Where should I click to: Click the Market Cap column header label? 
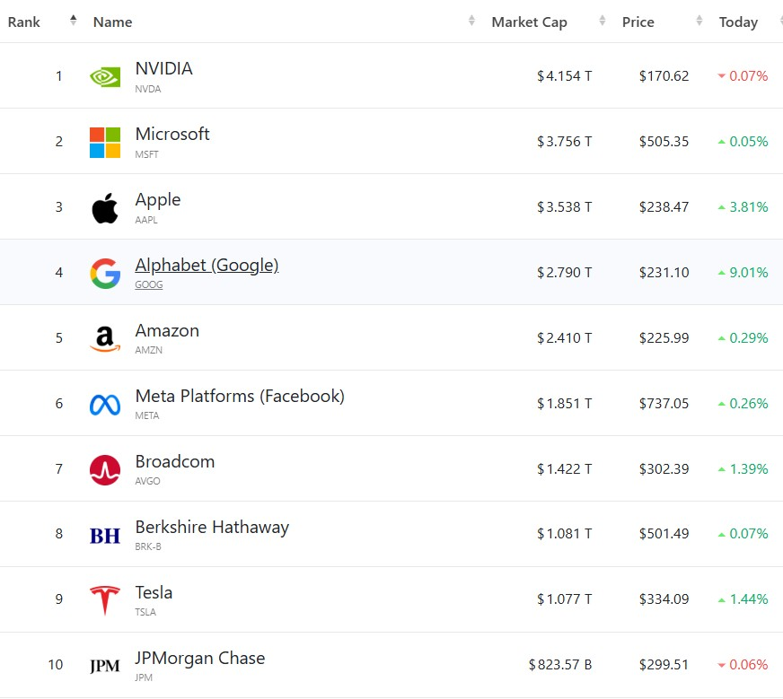click(x=529, y=22)
